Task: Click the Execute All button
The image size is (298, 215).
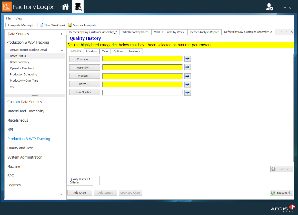Action: (281, 192)
